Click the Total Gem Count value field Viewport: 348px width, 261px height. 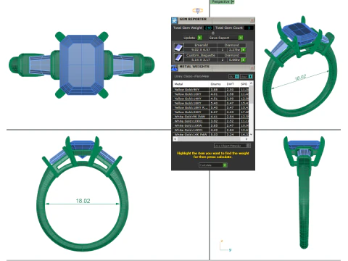249,28
